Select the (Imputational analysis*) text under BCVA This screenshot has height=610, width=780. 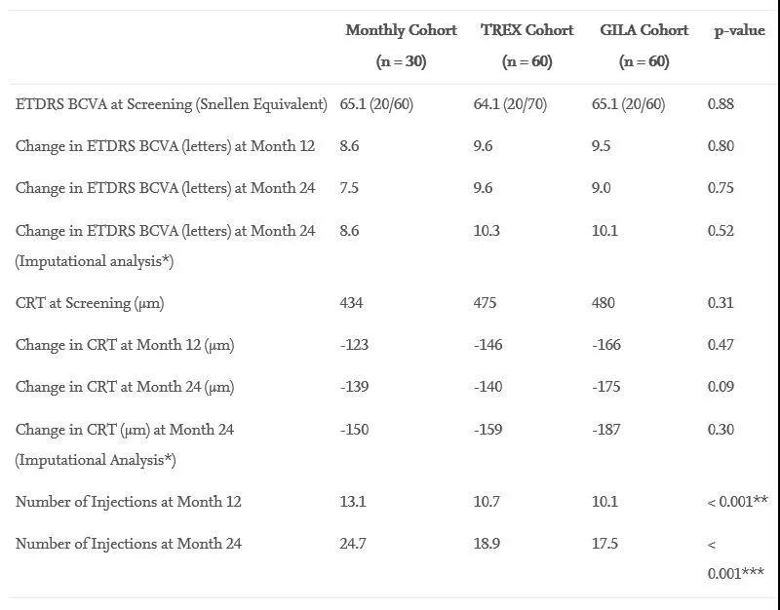(95, 261)
